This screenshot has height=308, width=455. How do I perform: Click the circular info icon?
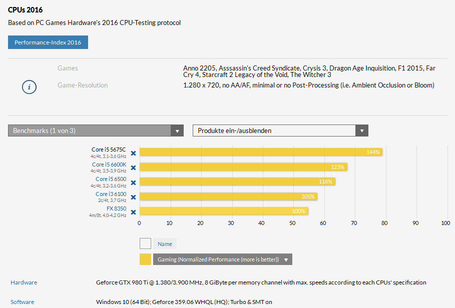coord(29,87)
